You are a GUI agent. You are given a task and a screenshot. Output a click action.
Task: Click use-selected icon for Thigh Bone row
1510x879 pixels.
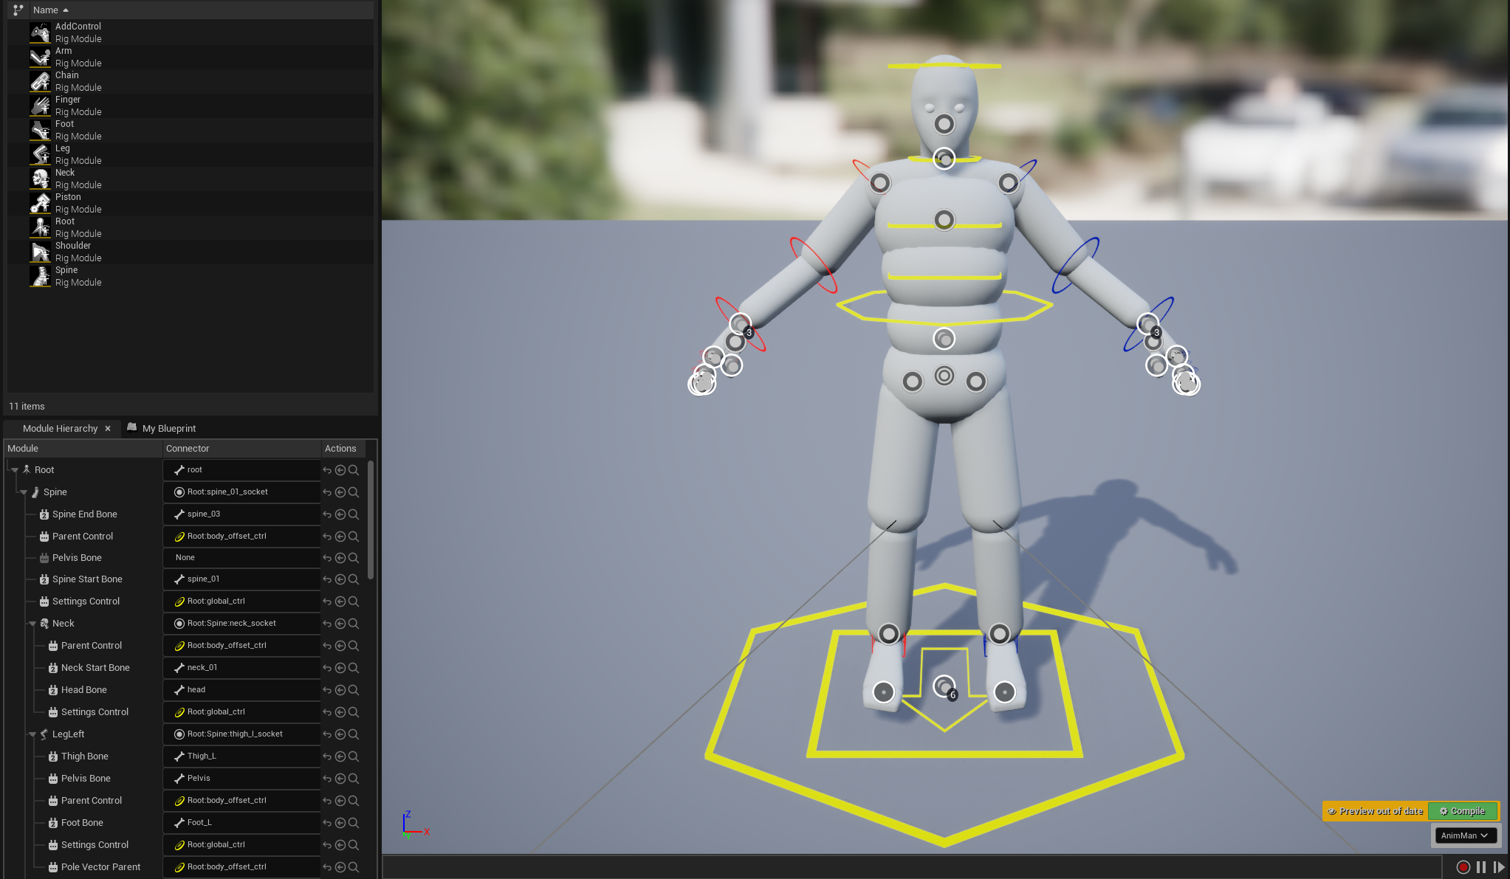tap(340, 756)
